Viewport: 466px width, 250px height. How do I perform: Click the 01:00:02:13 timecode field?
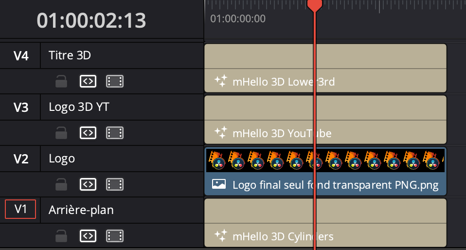click(91, 20)
